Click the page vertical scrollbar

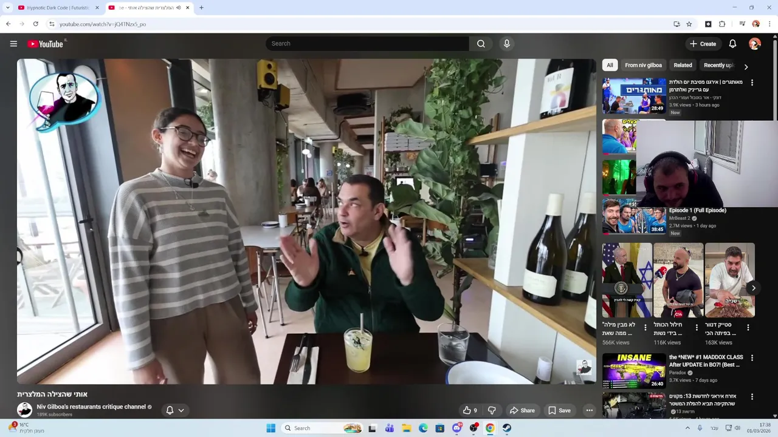(x=775, y=79)
